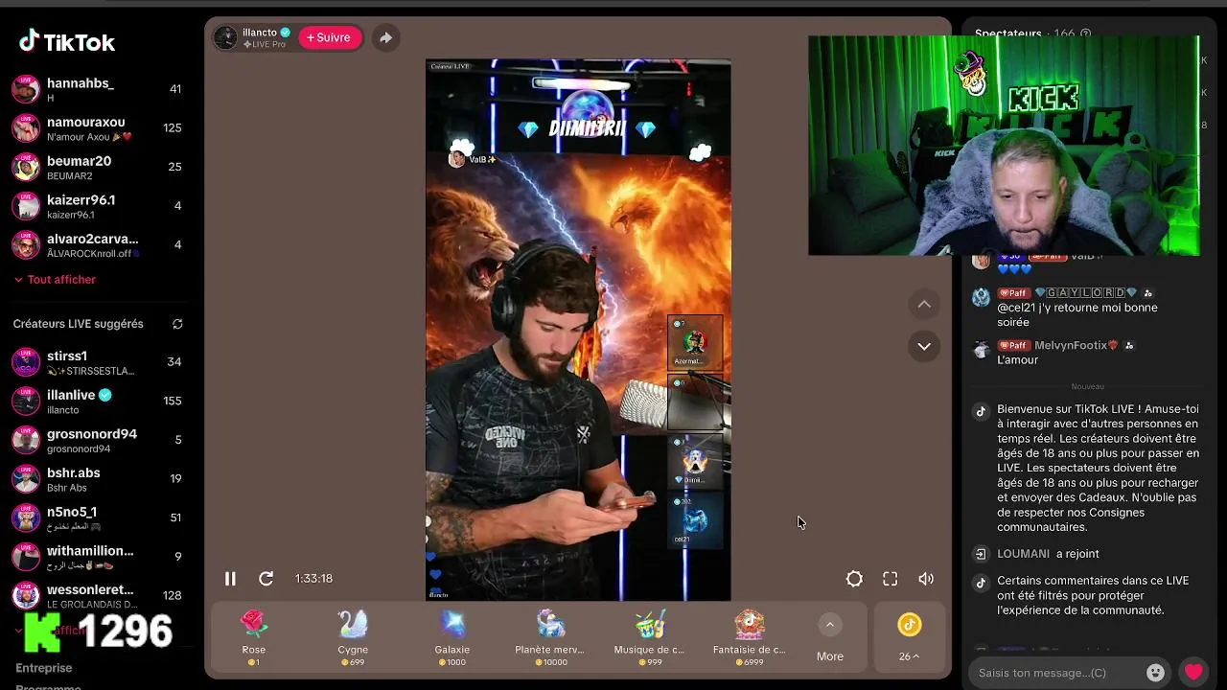Refresh suggested LIVE creators

point(177,324)
